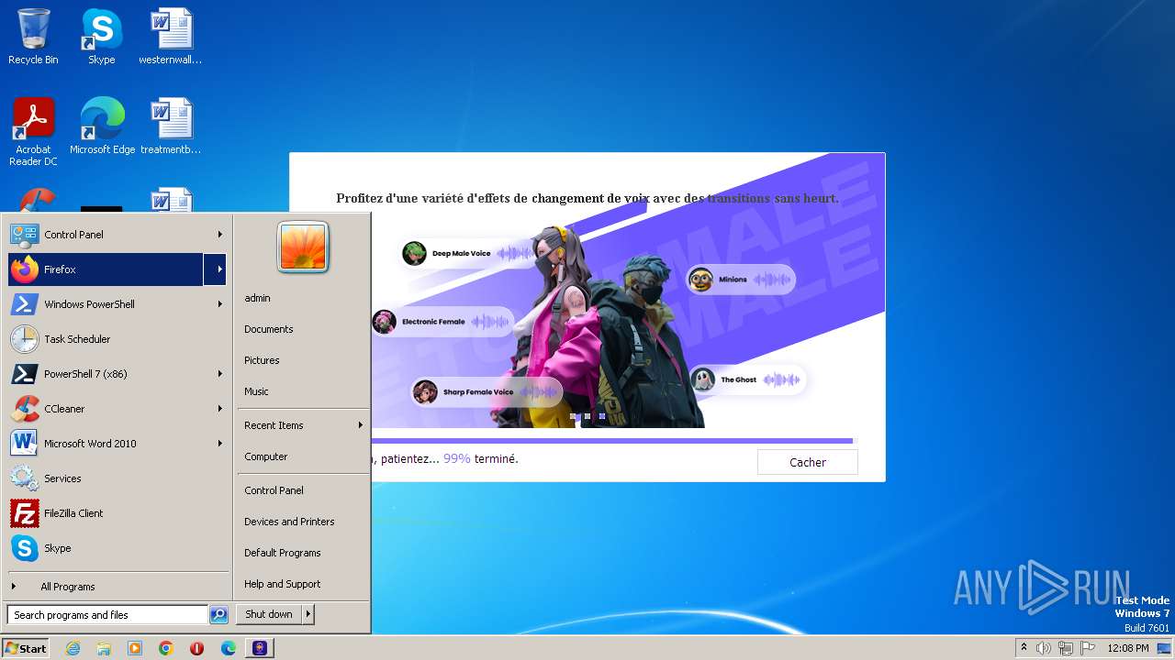Viewport: 1175px width, 660px height.
Task: Open network connection tray icon
Action: click(x=1066, y=648)
